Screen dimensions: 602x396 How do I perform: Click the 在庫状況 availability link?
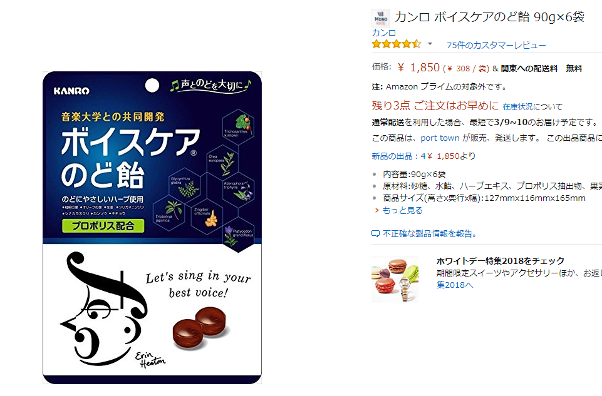(518, 106)
